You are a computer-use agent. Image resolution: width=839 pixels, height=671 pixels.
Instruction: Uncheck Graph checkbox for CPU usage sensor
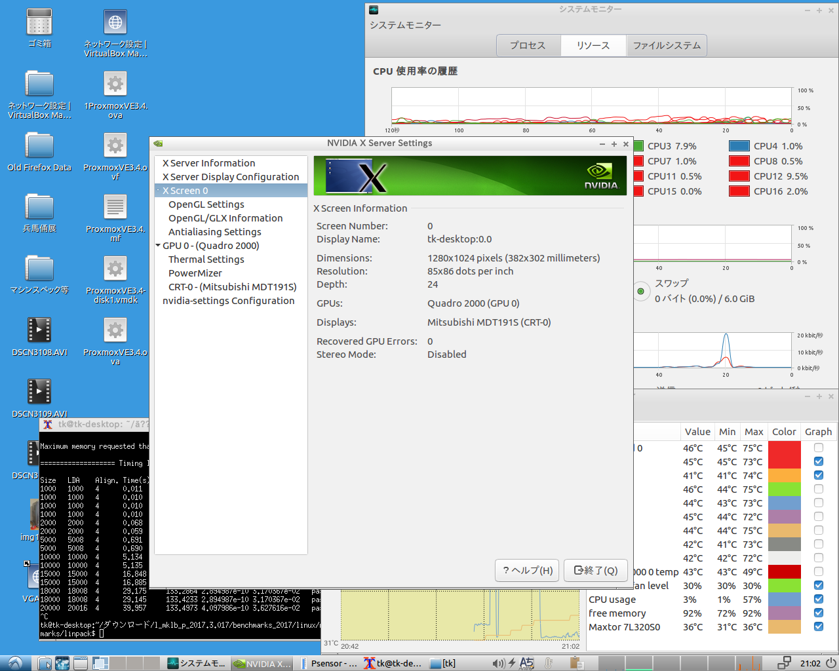click(818, 599)
